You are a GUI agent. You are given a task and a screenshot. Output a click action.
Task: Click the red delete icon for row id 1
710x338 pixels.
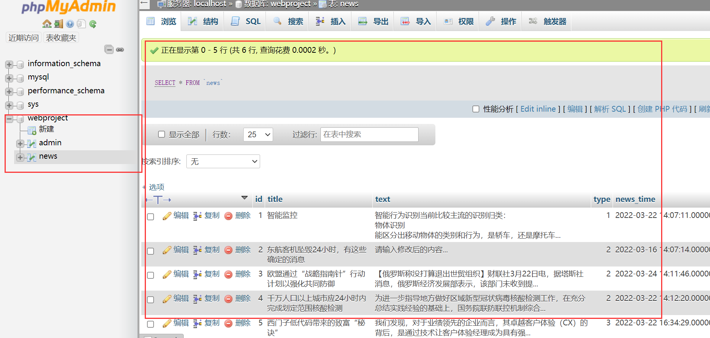pyautogui.click(x=228, y=216)
